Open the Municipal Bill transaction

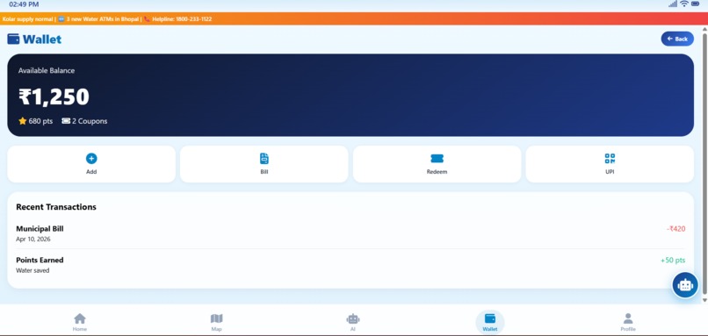pos(350,233)
